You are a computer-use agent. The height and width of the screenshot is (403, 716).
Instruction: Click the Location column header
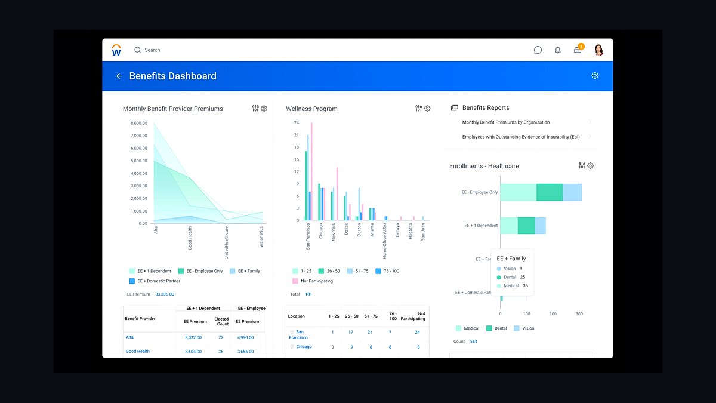click(297, 316)
